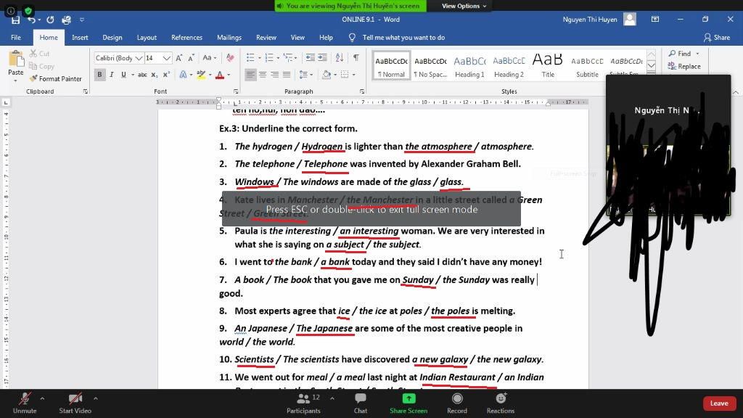Increase paragraph indent
Viewport: 743px width, 418px height.
coord(322,58)
